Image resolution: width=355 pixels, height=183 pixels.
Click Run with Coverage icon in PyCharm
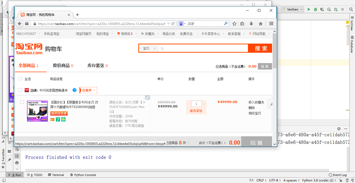(x=322, y=9)
